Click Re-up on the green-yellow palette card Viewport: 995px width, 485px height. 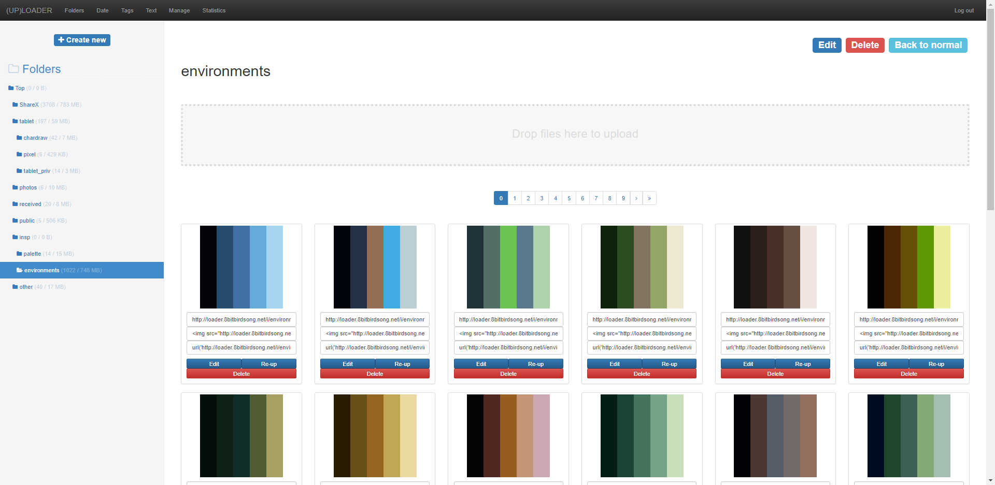936,364
